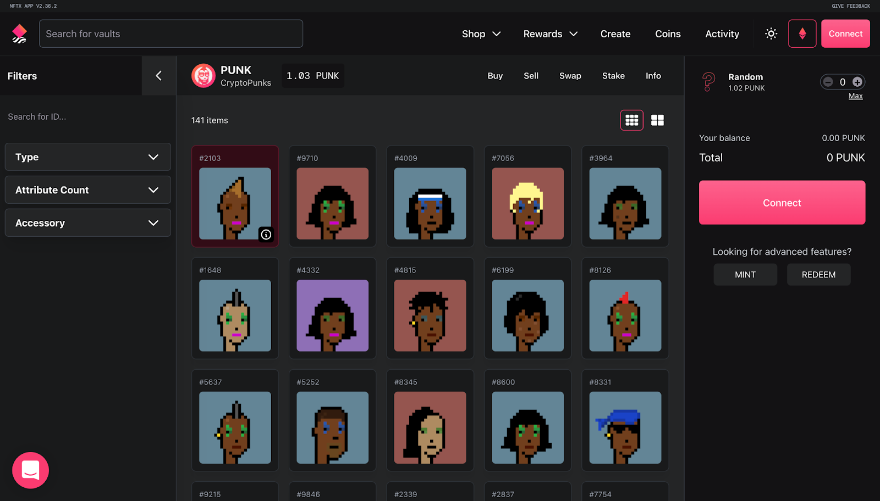The width and height of the screenshot is (880, 501).
Task: Select punk #4815 thumbnail
Action: pos(430,315)
